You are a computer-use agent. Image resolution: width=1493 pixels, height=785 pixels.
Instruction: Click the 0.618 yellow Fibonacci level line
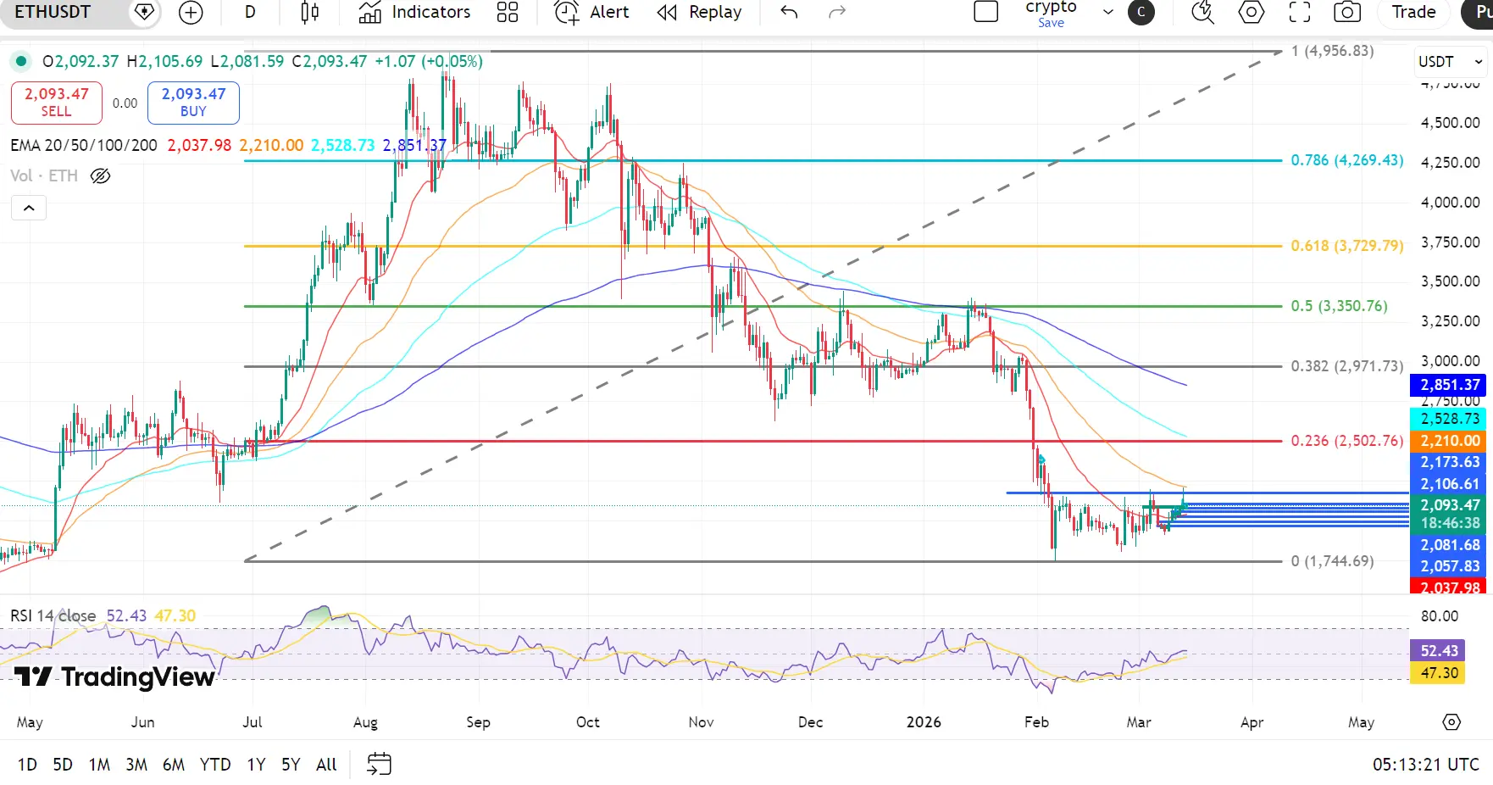click(763, 246)
